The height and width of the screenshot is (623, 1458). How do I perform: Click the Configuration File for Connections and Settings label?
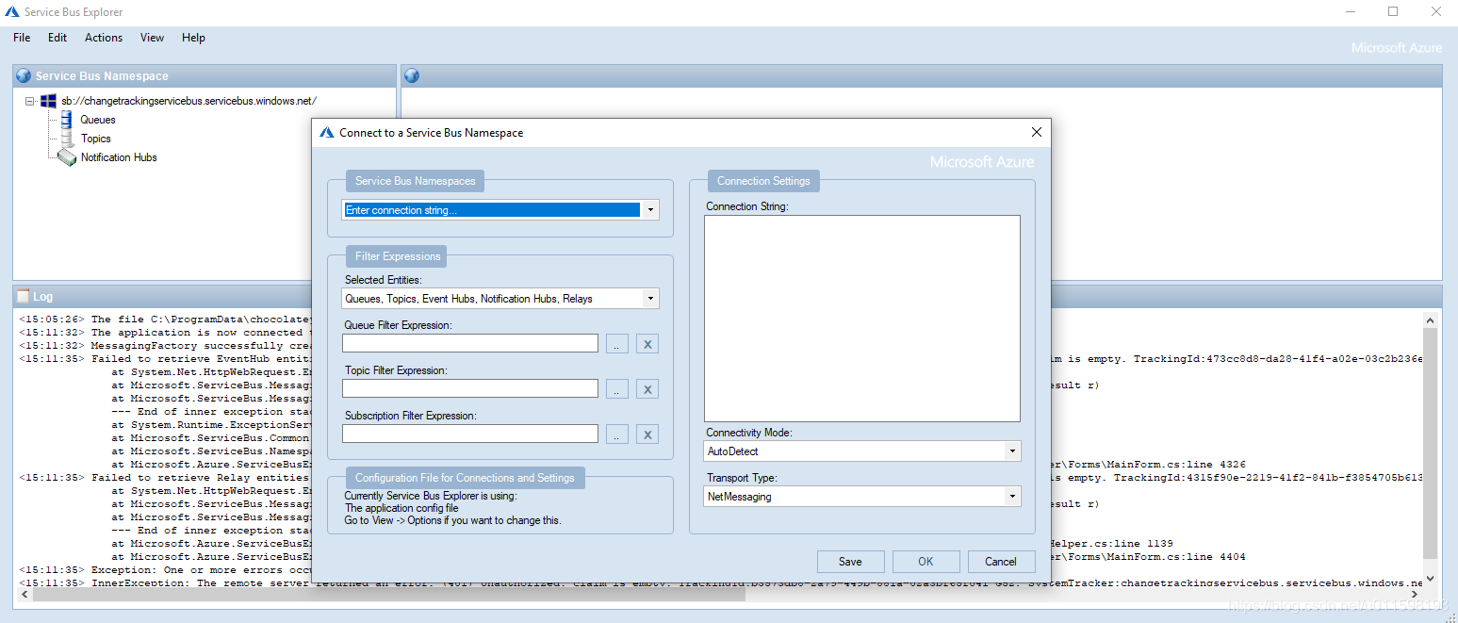coord(465,478)
